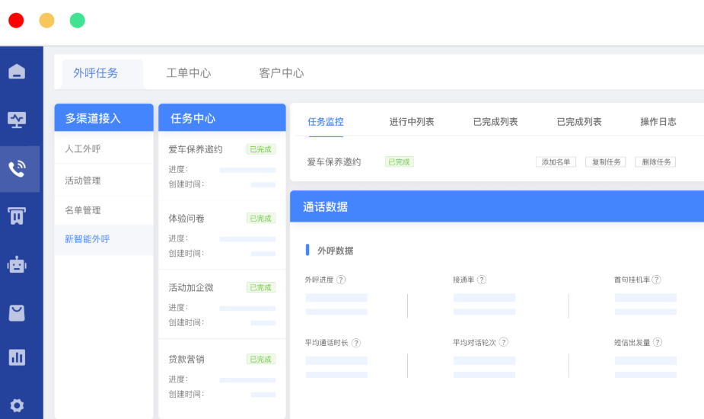Open the robot sidebar icon
This screenshot has height=419, width=704.
[17, 265]
